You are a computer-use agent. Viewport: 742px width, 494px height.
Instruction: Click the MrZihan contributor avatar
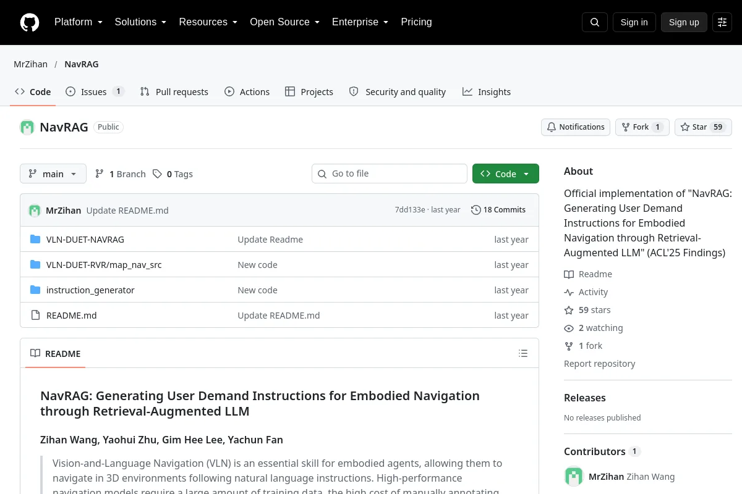[x=574, y=476]
